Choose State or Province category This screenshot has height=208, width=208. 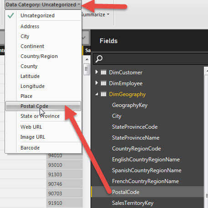[43, 116]
